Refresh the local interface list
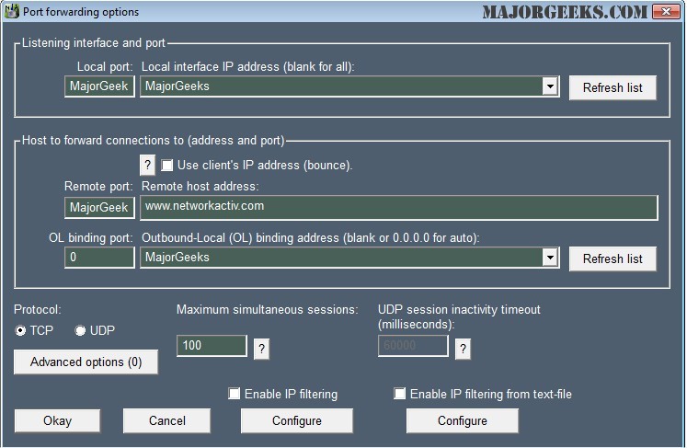 pyautogui.click(x=613, y=87)
